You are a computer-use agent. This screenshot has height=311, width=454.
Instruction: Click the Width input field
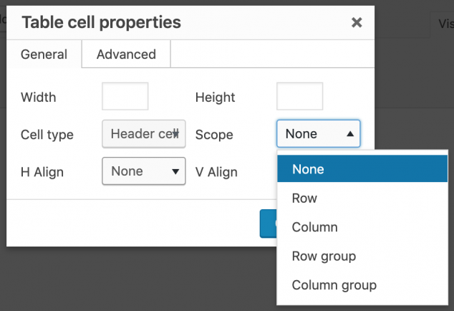click(x=125, y=97)
